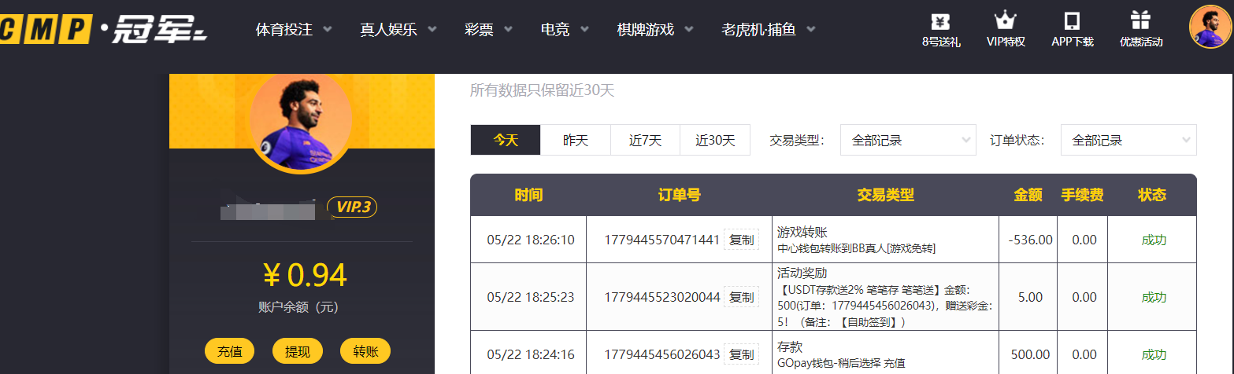Click the ¥0.94 account balance
The width and height of the screenshot is (1234, 374).
[x=304, y=275]
